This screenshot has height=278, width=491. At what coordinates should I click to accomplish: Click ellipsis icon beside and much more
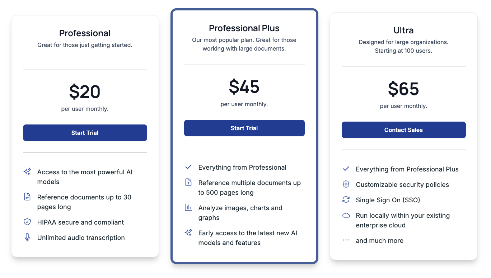point(346,240)
